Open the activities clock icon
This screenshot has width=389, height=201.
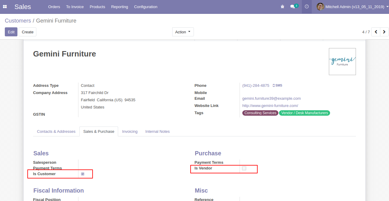click(307, 7)
